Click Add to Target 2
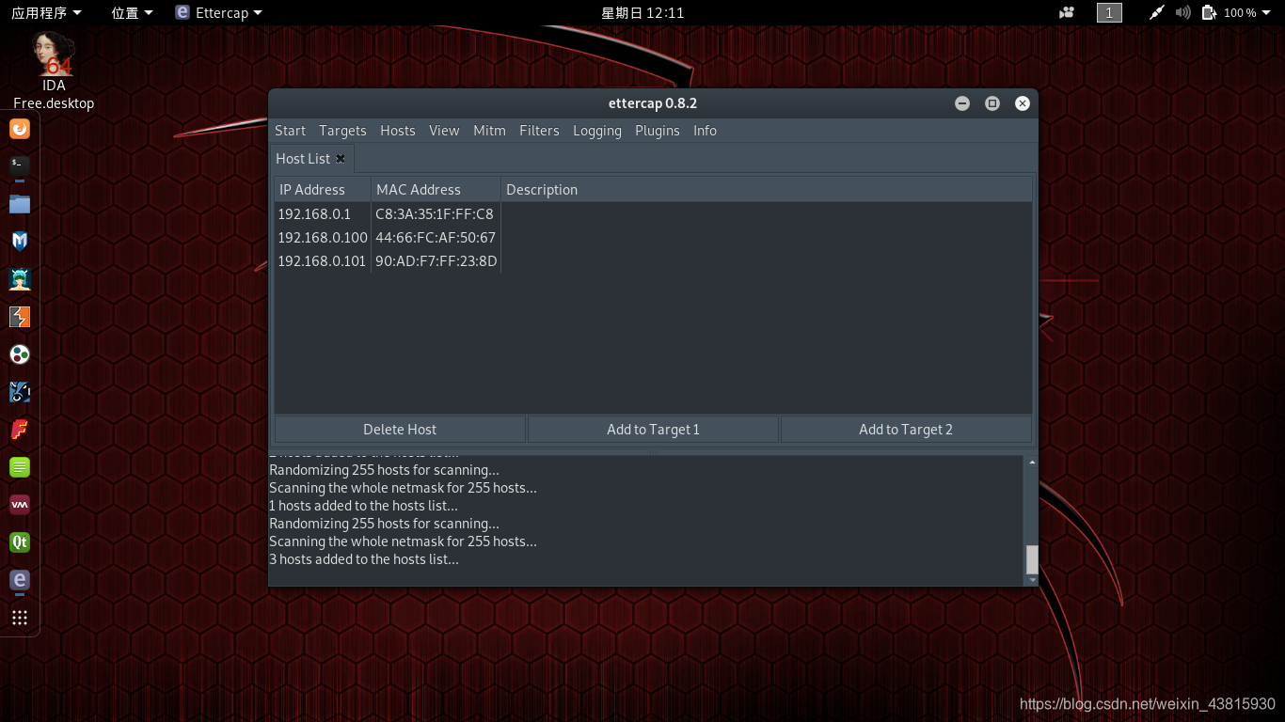The width and height of the screenshot is (1285, 722). tap(906, 430)
